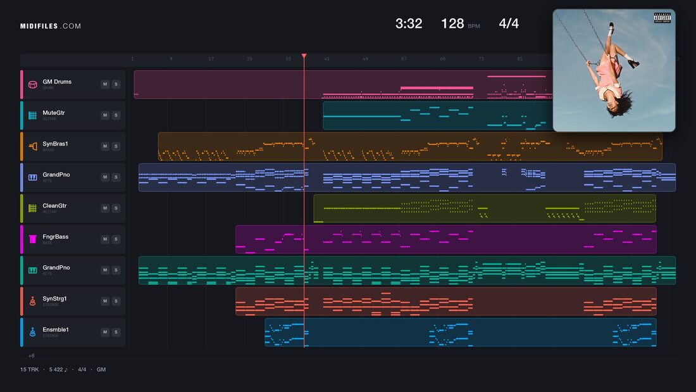This screenshot has height=392, width=696.
Task: Click bar 41 on the timeline ruler
Action: (x=326, y=59)
